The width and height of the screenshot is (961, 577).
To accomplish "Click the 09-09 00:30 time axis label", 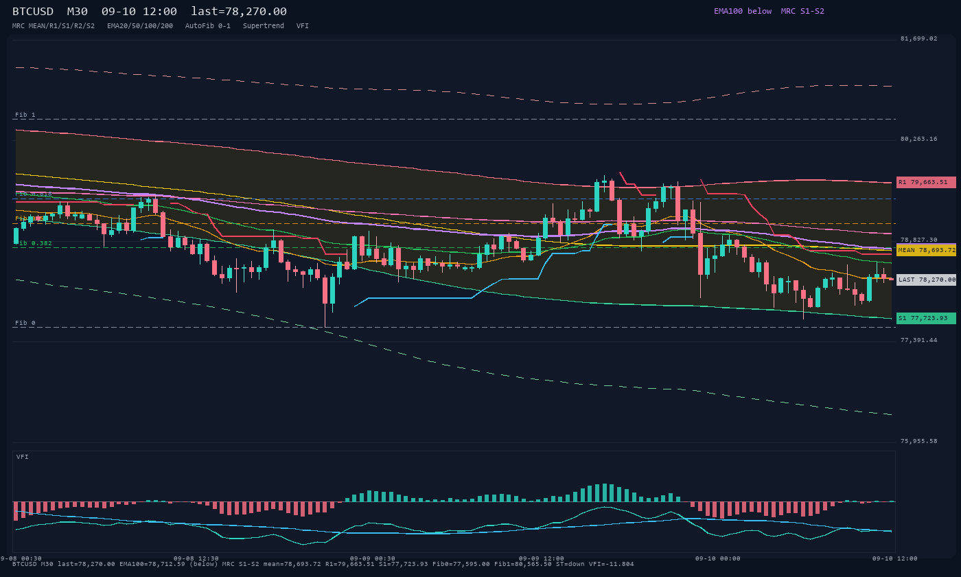I will (x=373, y=558).
